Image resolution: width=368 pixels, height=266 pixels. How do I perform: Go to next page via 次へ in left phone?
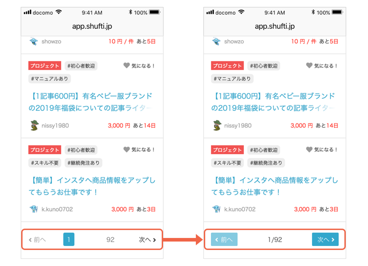(147, 240)
